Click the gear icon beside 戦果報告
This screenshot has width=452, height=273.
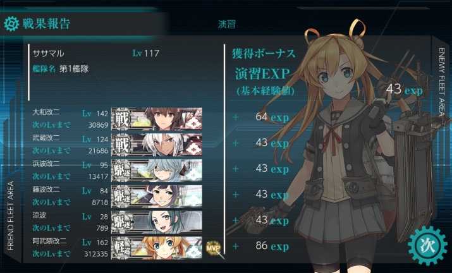(x=11, y=23)
